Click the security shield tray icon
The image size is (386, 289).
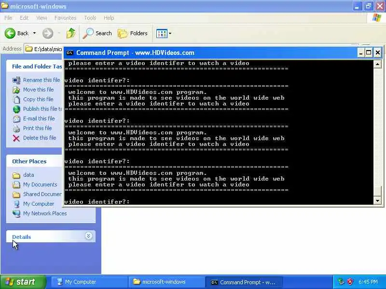(350, 282)
